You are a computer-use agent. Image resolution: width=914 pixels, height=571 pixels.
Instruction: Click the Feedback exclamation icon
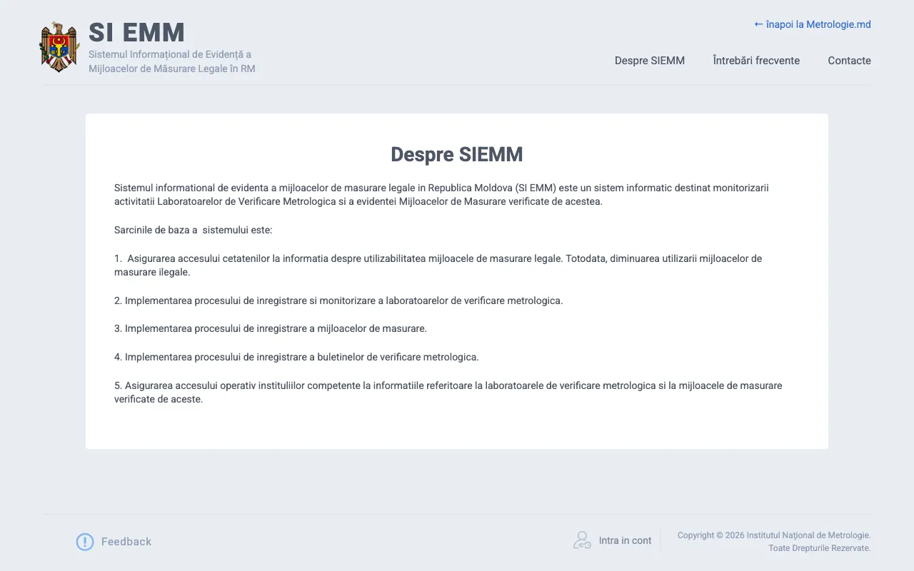click(x=85, y=542)
